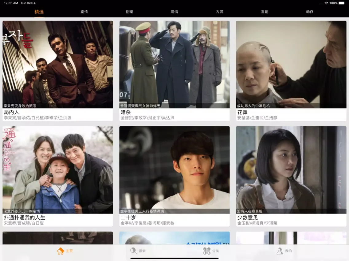Tap cast line 李秉宪/曹承佑/白允植
The image size is (349, 261).
[37, 118]
